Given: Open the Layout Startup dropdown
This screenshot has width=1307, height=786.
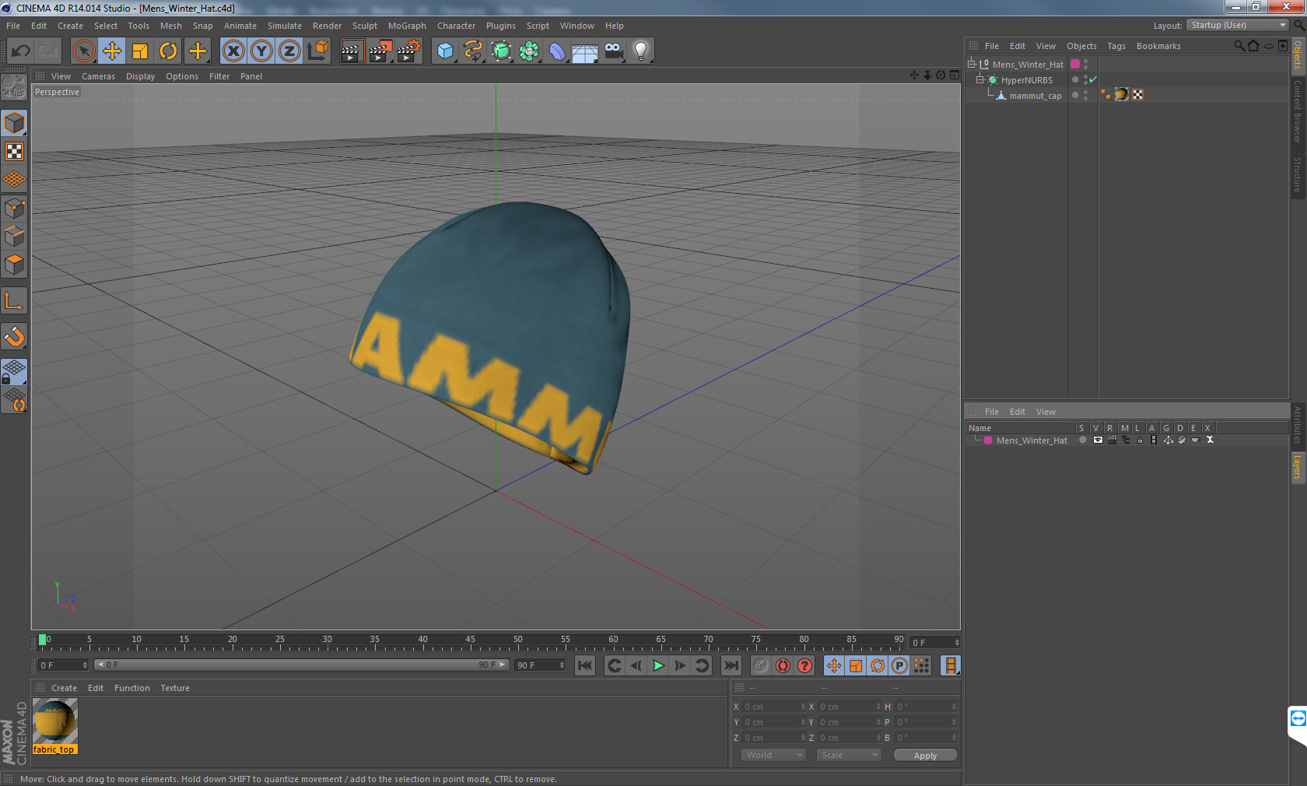Looking at the screenshot, I should (x=1238, y=25).
